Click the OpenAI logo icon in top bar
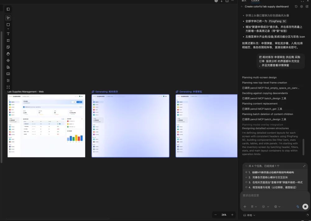This screenshot has height=221, width=311. tap(216, 1)
